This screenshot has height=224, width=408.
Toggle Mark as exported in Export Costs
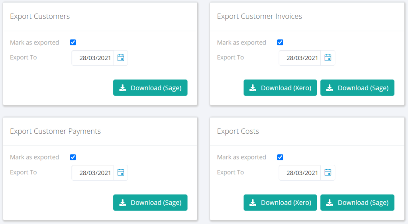tap(280, 157)
